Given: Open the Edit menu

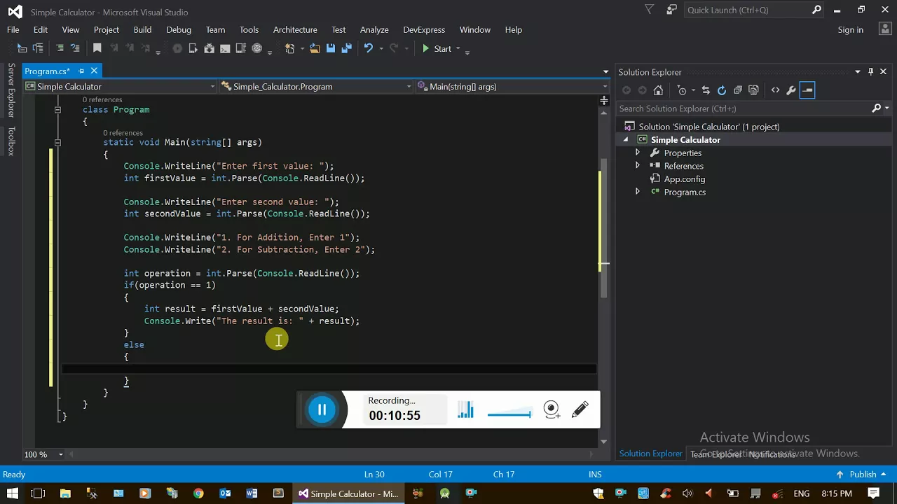Looking at the screenshot, I should [x=41, y=29].
